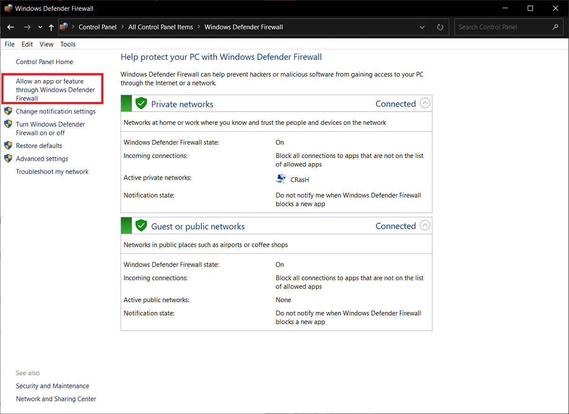Open Network and Sharing Center
Screen dimensions: 569x414
point(55,398)
